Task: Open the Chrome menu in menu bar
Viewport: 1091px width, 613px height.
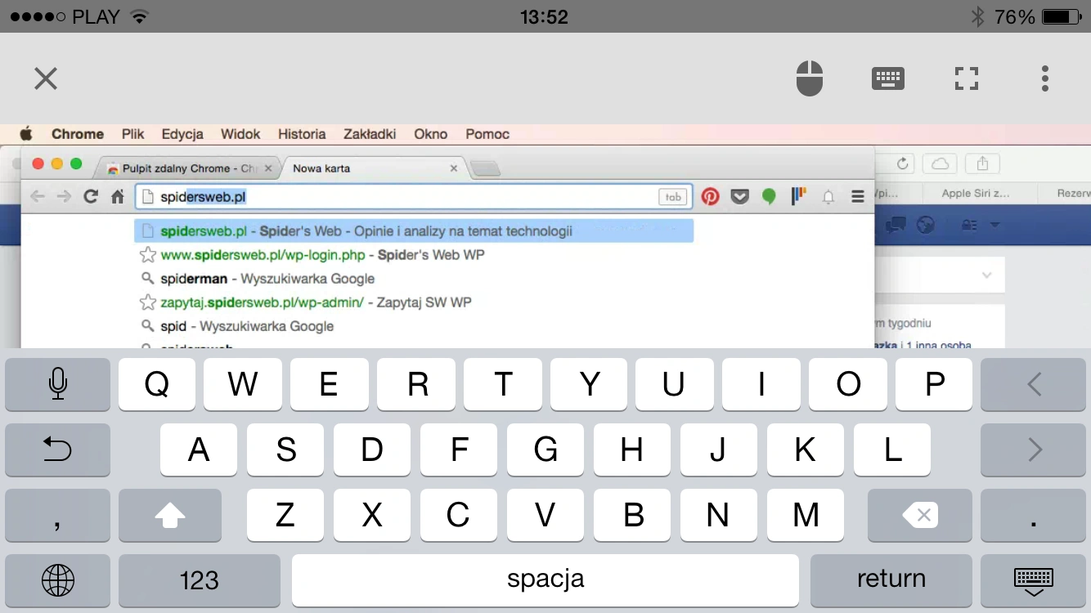Action: [78, 134]
